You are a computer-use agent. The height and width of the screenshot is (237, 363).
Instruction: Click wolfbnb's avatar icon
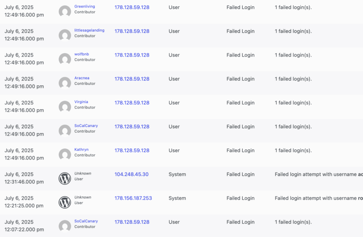click(x=65, y=59)
